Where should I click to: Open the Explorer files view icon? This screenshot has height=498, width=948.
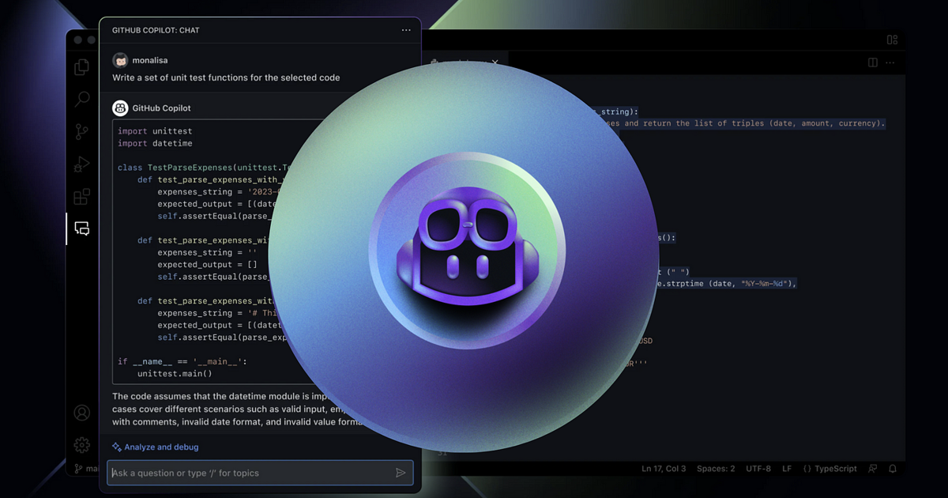pos(81,67)
